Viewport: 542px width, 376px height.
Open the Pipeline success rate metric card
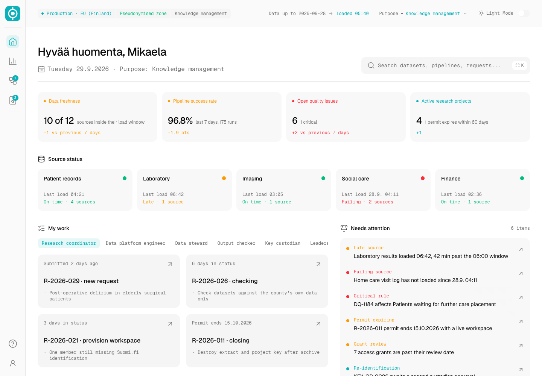[x=222, y=117]
